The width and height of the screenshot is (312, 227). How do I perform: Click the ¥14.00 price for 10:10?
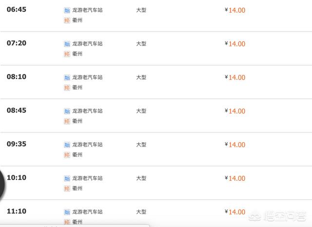235,178
